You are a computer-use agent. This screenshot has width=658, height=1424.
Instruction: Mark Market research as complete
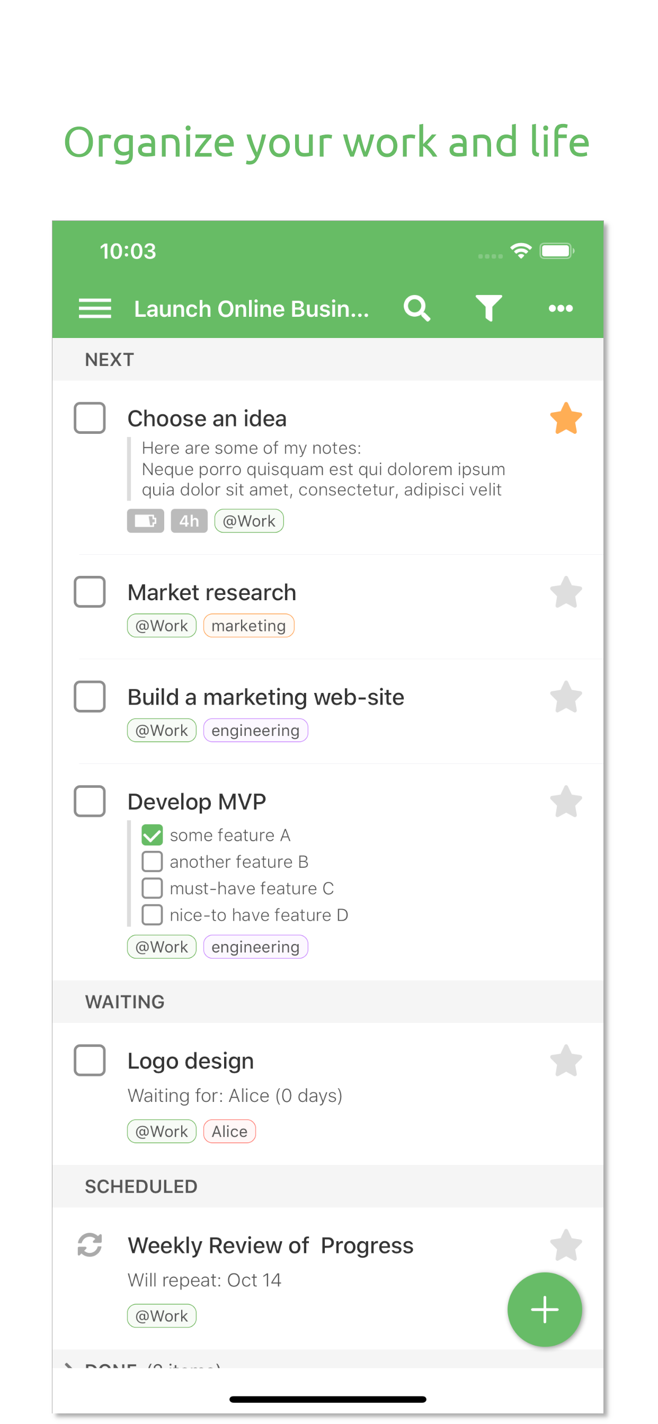click(90, 592)
